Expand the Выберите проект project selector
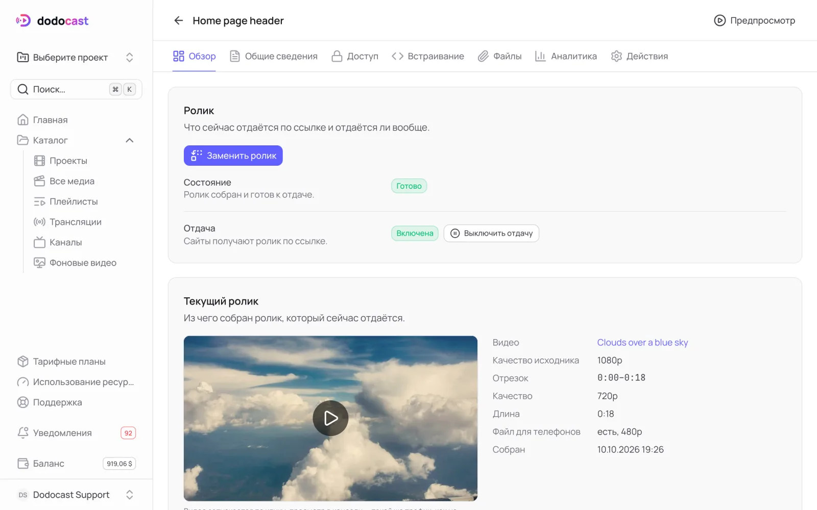 click(76, 57)
